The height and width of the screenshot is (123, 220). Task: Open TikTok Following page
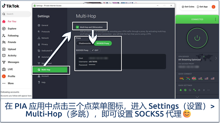coord(10,36)
